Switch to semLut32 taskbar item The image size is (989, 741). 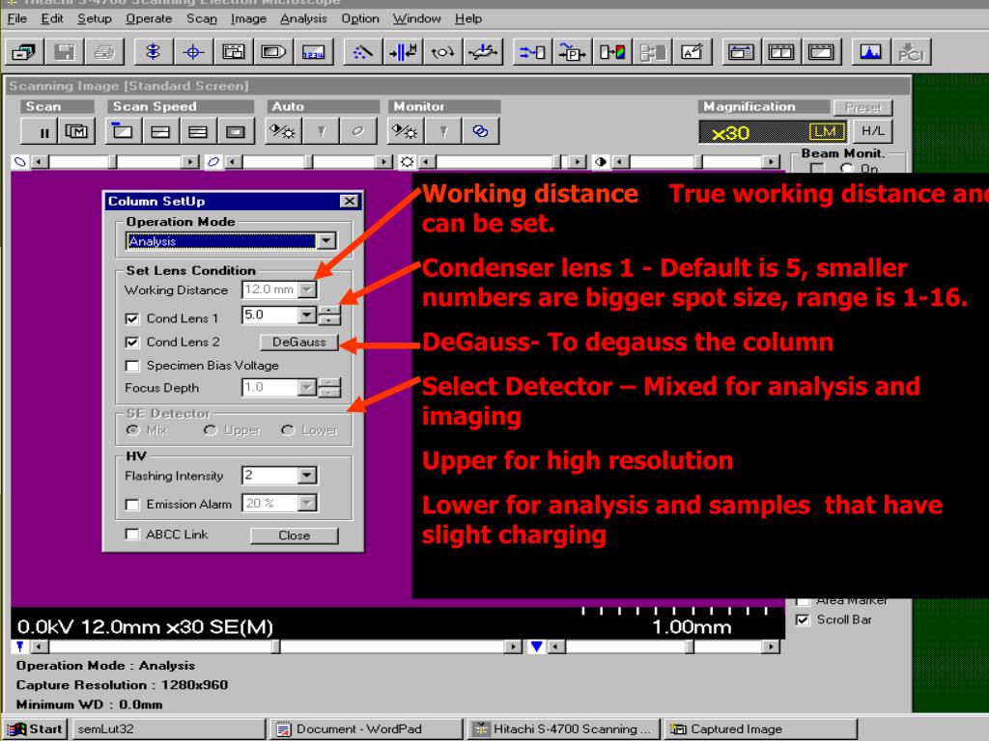(x=168, y=729)
